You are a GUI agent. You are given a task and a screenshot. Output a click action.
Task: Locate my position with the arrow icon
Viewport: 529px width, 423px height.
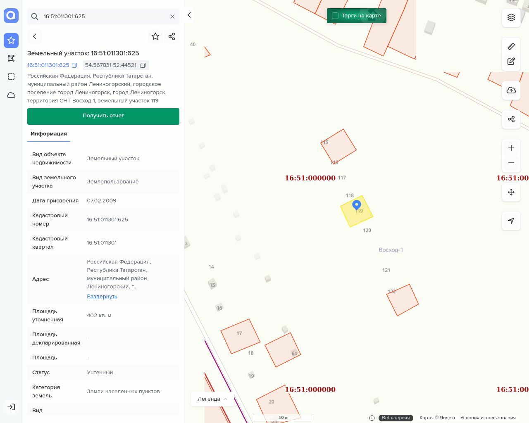click(x=511, y=221)
